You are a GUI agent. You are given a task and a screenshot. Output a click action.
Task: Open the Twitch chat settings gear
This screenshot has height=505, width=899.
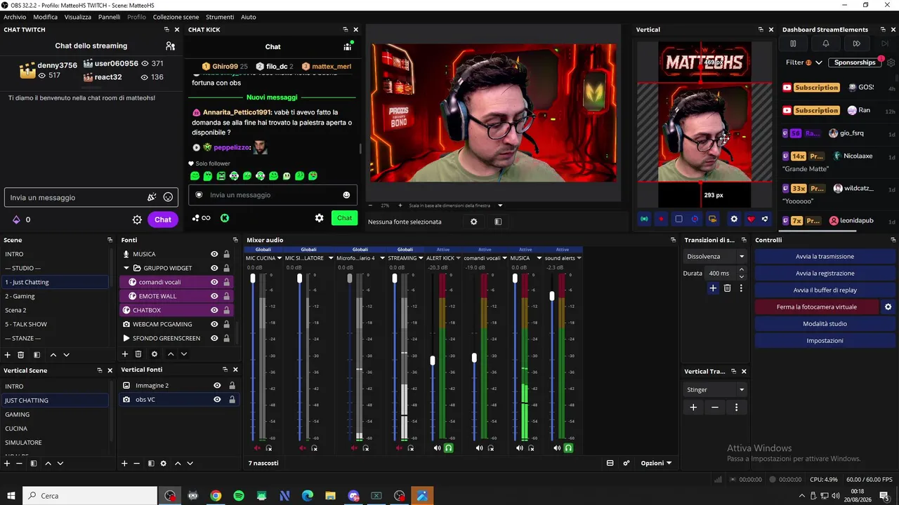pyautogui.click(x=138, y=220)
